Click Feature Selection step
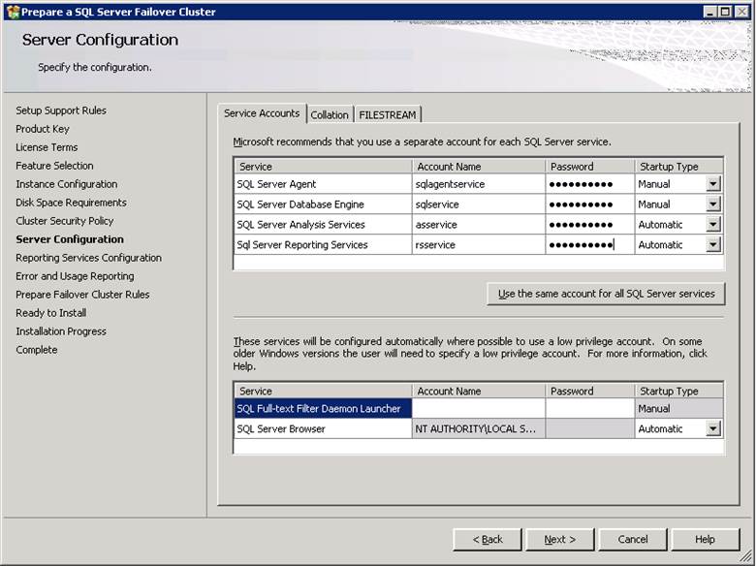This screenshot has width=756, height=566. coord(54,166)
